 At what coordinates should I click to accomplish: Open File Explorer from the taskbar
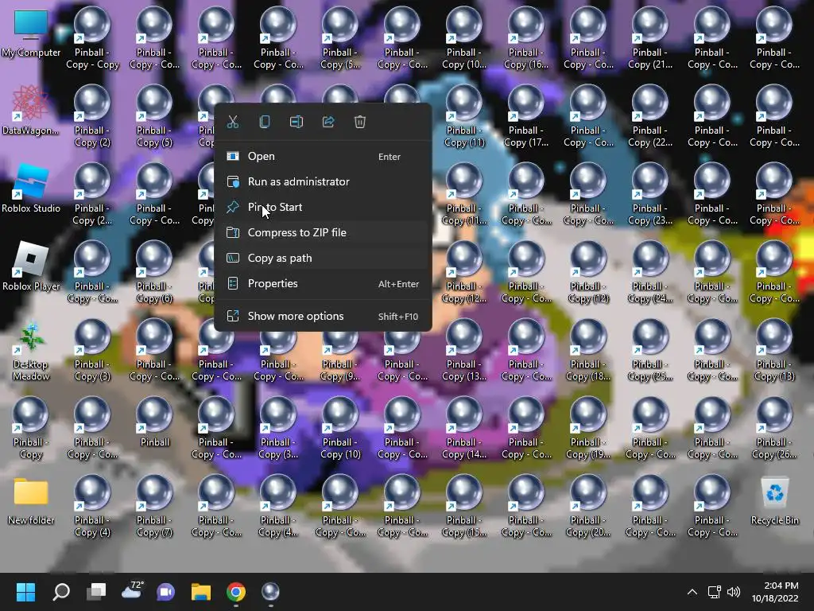[201, 592]
